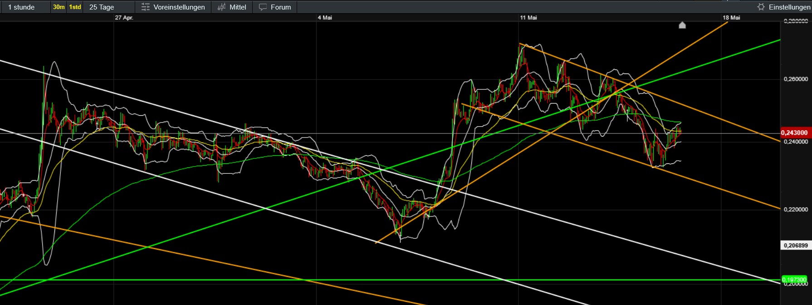
Task: Open the Voreinstellungen menu
Action: 179,7
